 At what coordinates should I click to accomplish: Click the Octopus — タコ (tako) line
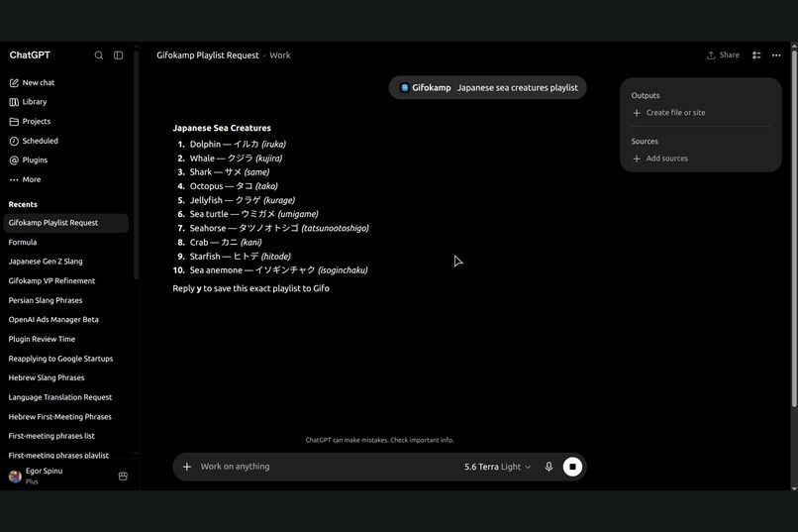click(234, 186)
